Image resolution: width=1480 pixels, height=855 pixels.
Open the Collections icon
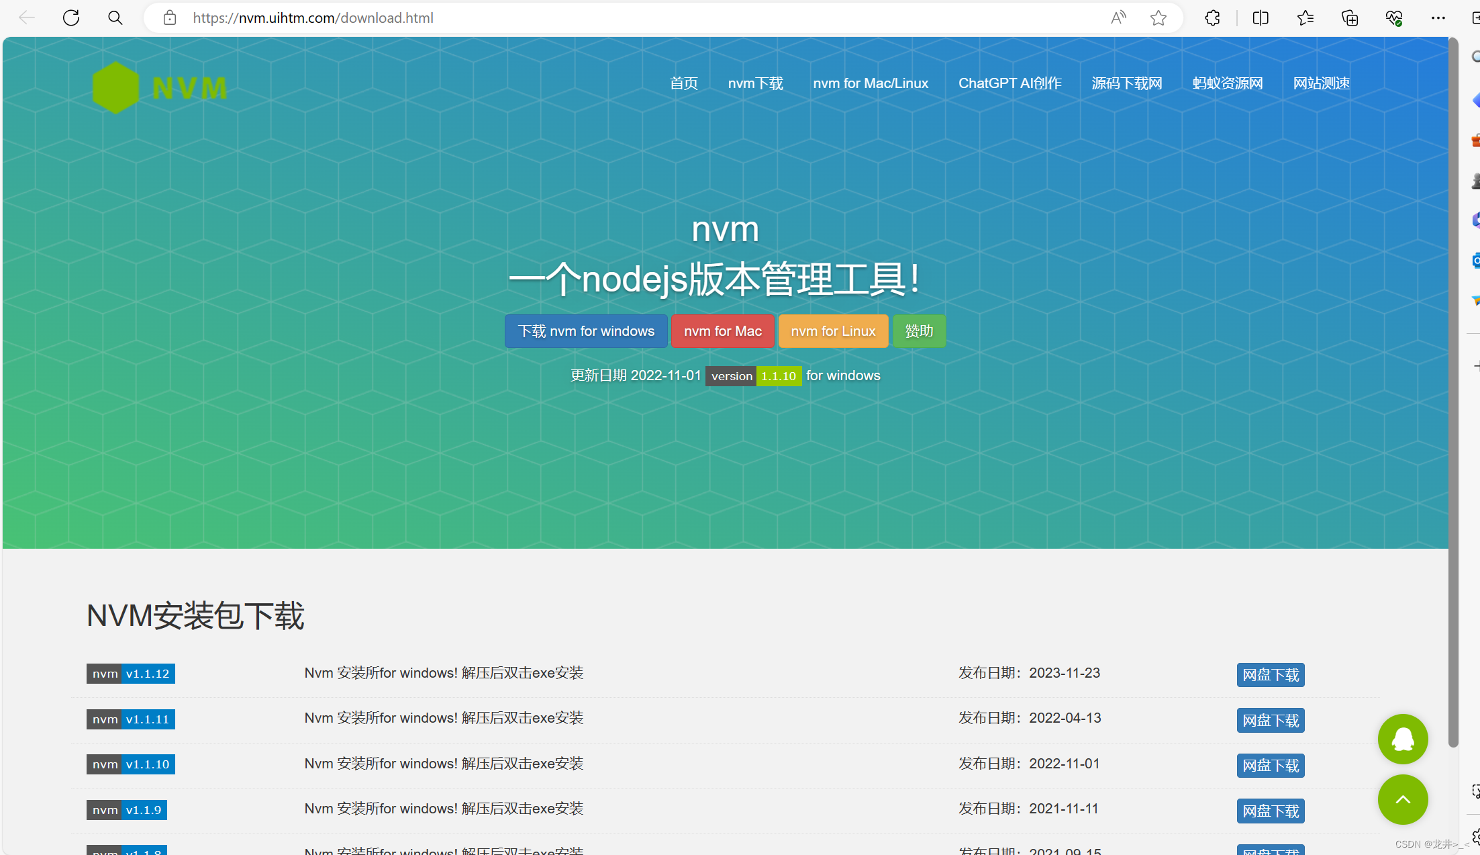point(1350,18)
